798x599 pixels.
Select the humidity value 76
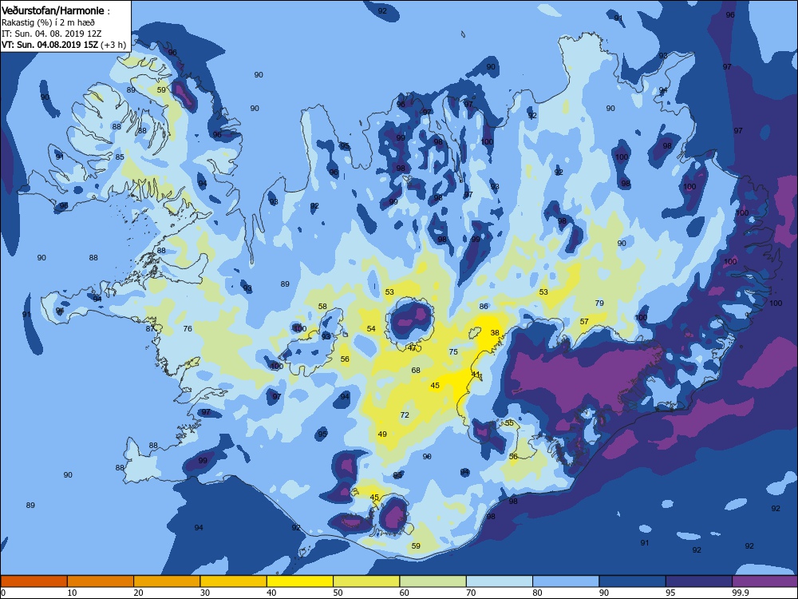188,328
